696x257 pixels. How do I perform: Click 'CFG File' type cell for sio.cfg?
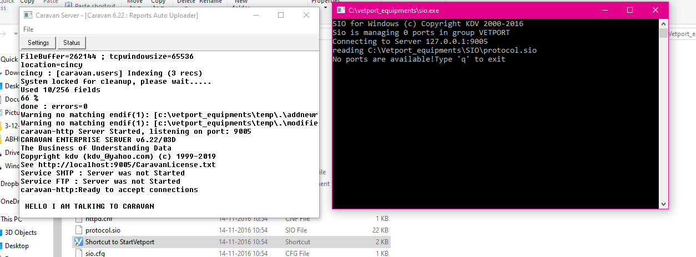click(x=297, y=254)
